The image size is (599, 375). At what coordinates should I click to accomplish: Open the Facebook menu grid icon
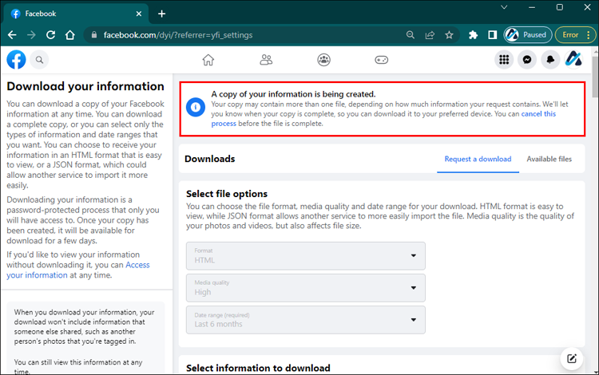click(x=504, y=60)
